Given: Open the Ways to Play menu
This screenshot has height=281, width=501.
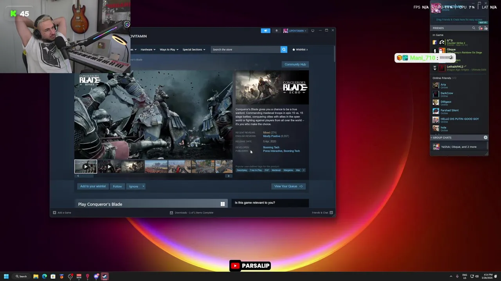Looking at the screenshot, I should click(x=169, y=50).
